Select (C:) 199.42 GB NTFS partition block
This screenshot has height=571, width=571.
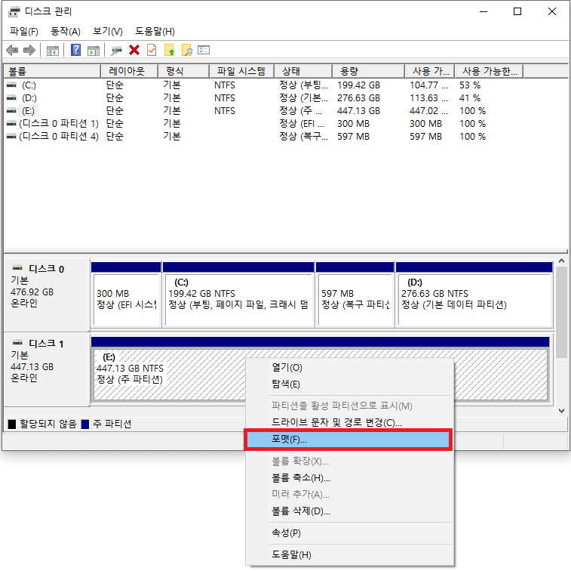tap(238, 295)
